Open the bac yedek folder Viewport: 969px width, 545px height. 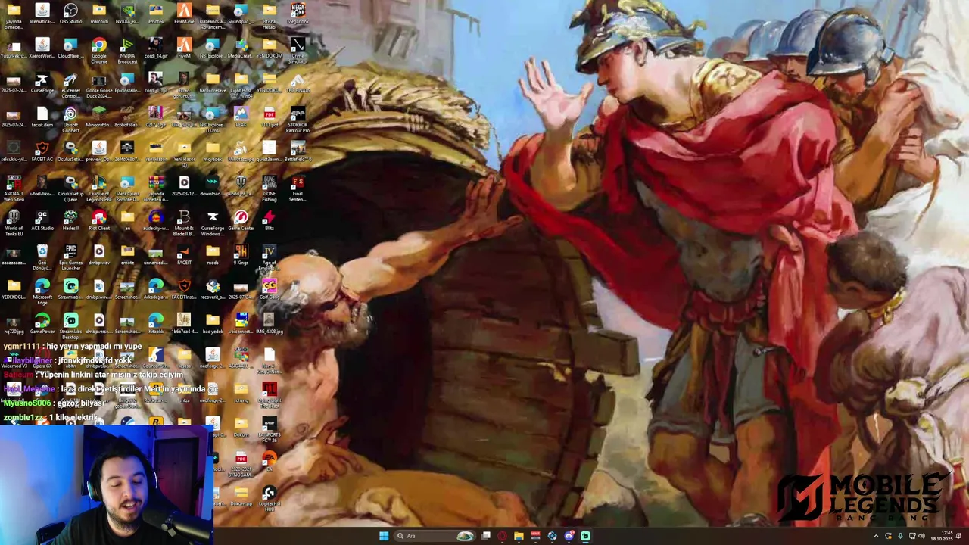pyautogui.click(x=213, y=324)
